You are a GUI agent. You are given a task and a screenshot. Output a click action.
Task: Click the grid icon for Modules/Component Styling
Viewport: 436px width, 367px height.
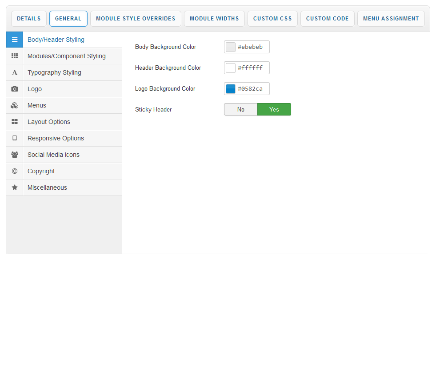(15, 56)
